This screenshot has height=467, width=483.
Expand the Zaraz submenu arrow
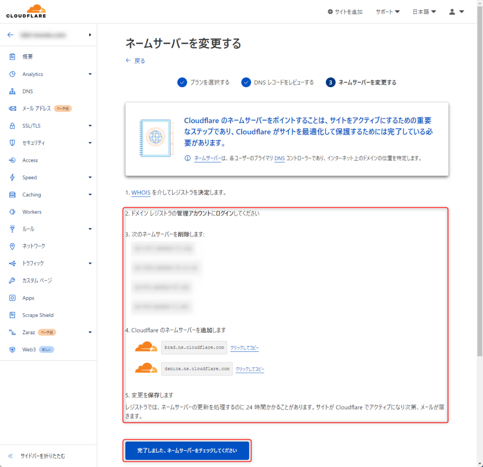coord(90,333)
